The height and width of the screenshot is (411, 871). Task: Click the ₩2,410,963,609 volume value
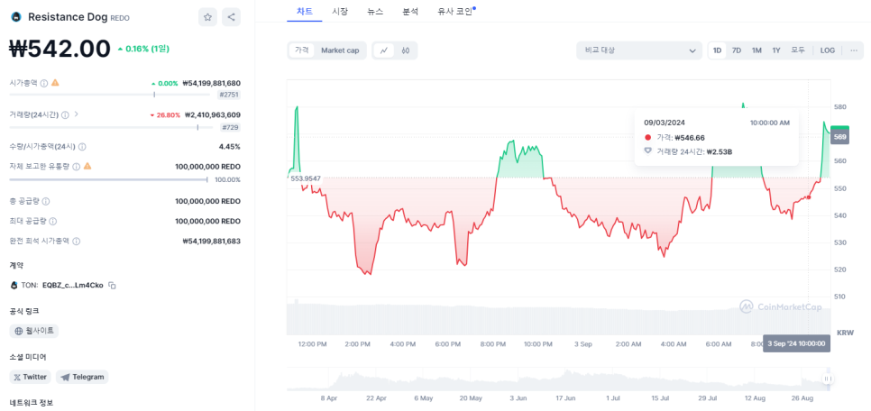(212, 115)
